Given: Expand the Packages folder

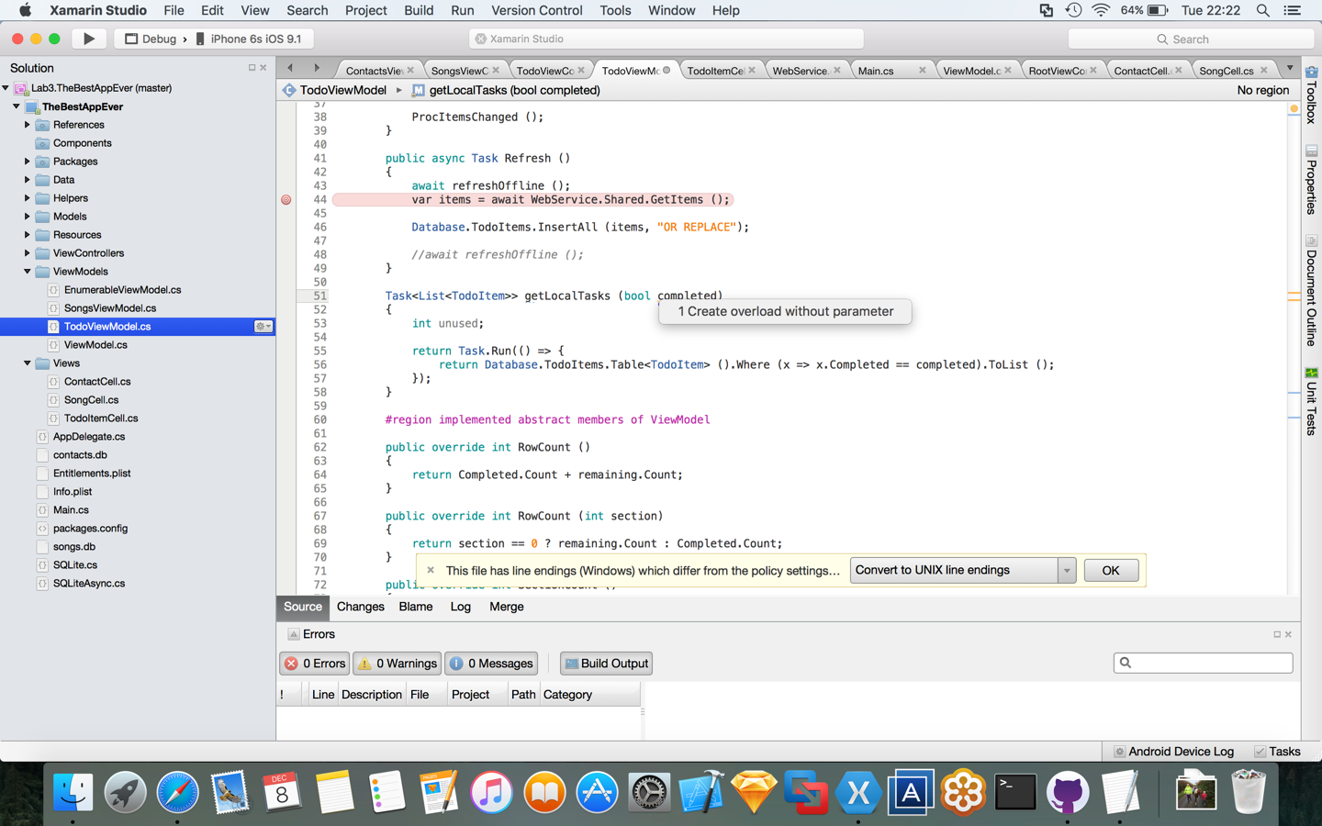Looking at the screenshot, I should pos(28,162).
